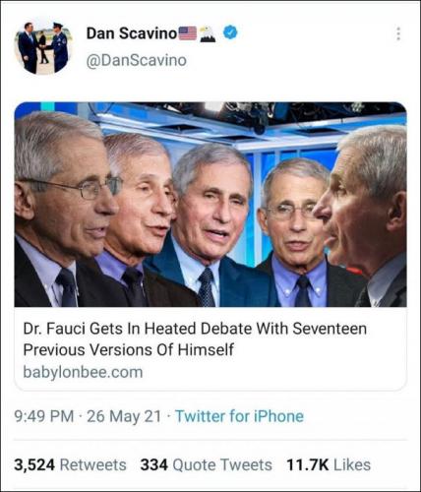This screenshot has height=492, width=421.
Task: View the 11.7K Likes list
Action: [x=329, y=464]
